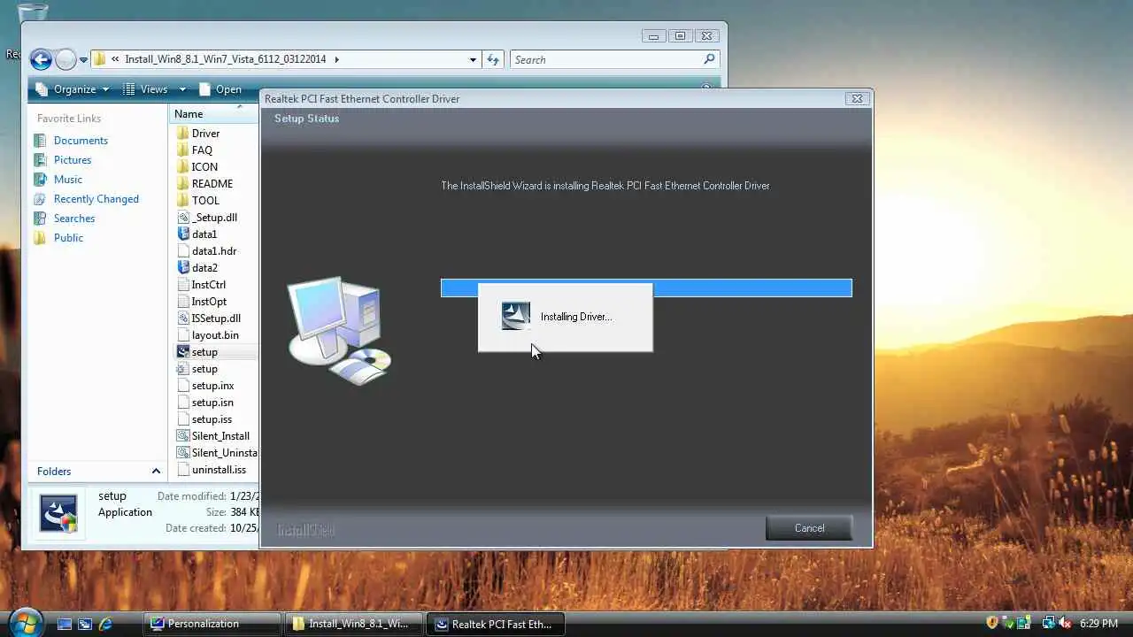
Task: Select the data1 cabinet file
Action: point(197,234)
